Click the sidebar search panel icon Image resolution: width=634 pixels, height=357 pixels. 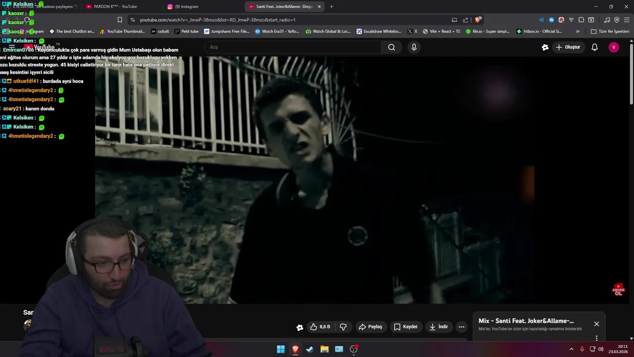pyautogui.click(x=591, y=20)
